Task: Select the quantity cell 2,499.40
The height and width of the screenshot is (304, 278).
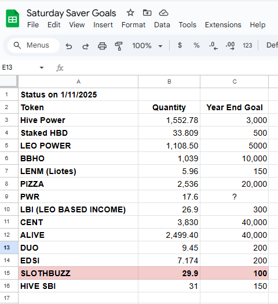Action: (169, 235)
